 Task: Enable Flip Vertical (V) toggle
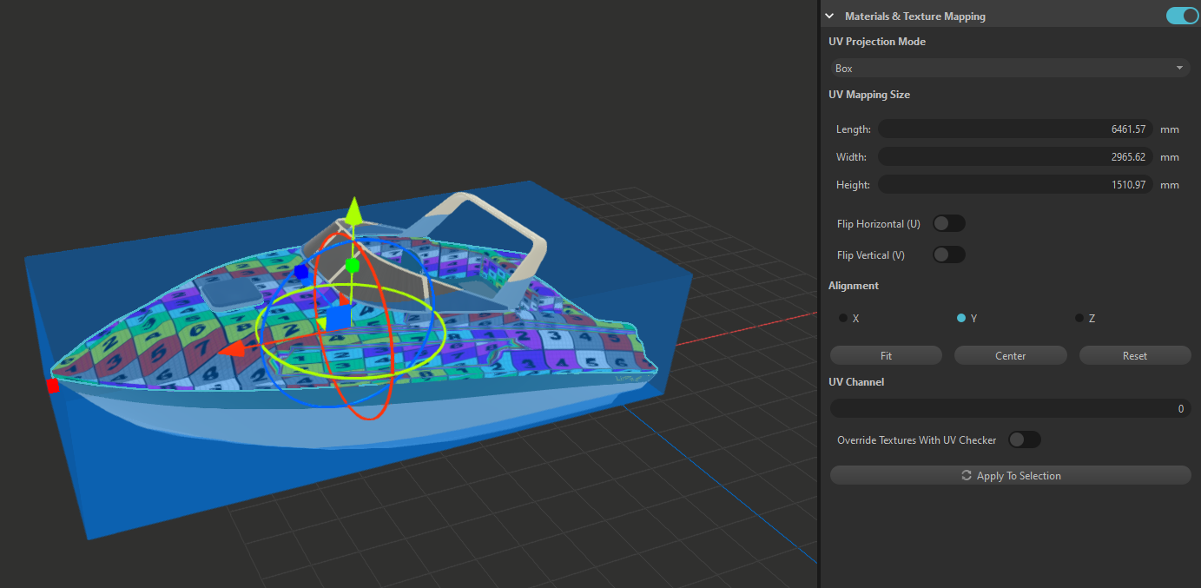(x=948, y=255)
